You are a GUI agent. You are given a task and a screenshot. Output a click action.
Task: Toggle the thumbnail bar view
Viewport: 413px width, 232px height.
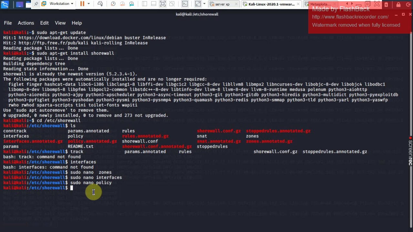pos(154,4)
